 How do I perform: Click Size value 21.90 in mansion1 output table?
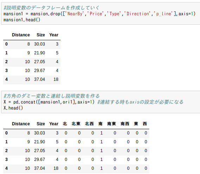click(x=39, y=53)
